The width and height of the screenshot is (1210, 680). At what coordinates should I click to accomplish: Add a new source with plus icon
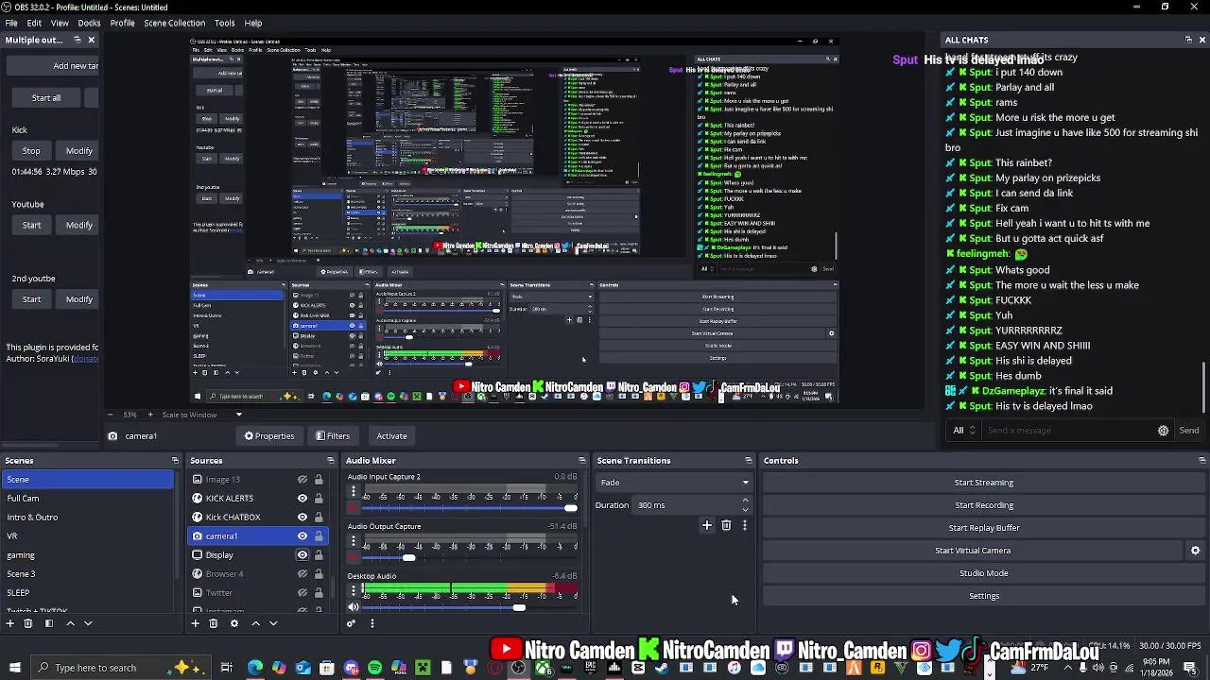point(196,623)
